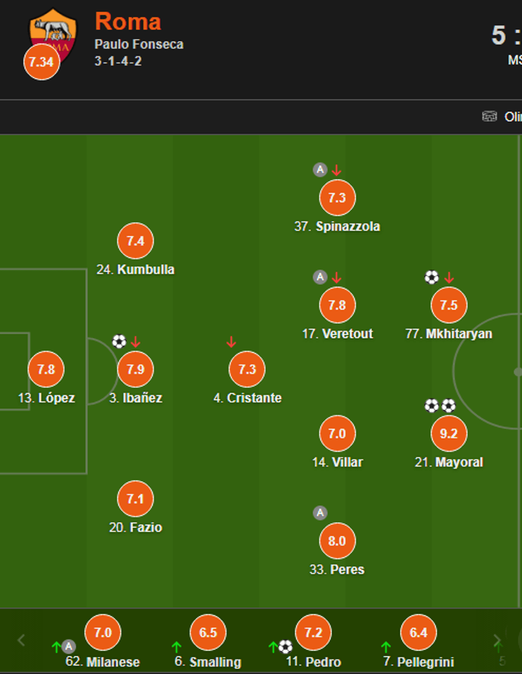
Task: Click the red substitution arrow above Cristante
Action: click(231, 342)
